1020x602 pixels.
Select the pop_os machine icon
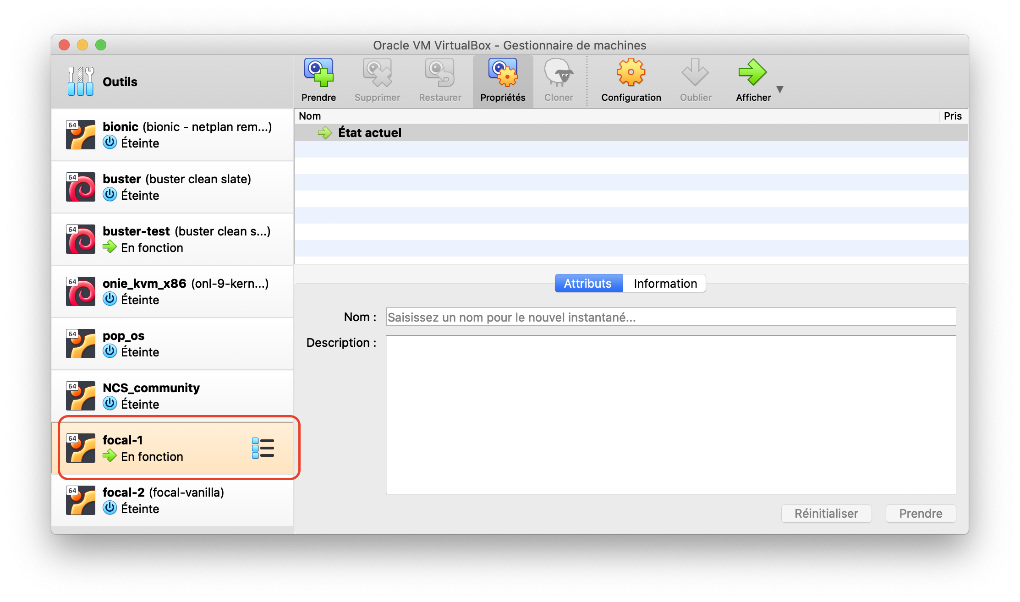81,344
